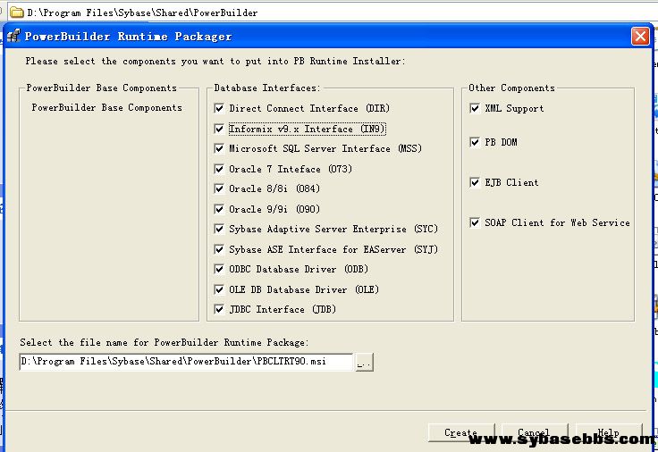Toggle Sybase ASE Interface for EAServer (SYJ)
The width and height of the screenshot is (658, 452).
coord(219,249)
